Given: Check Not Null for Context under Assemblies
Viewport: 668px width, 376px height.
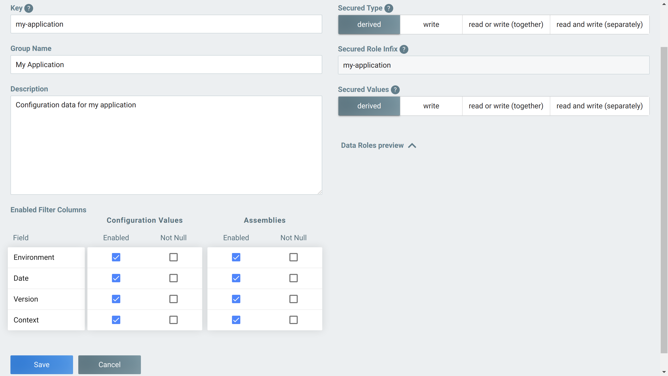Looking at the screenshot, I should [293, 320].
